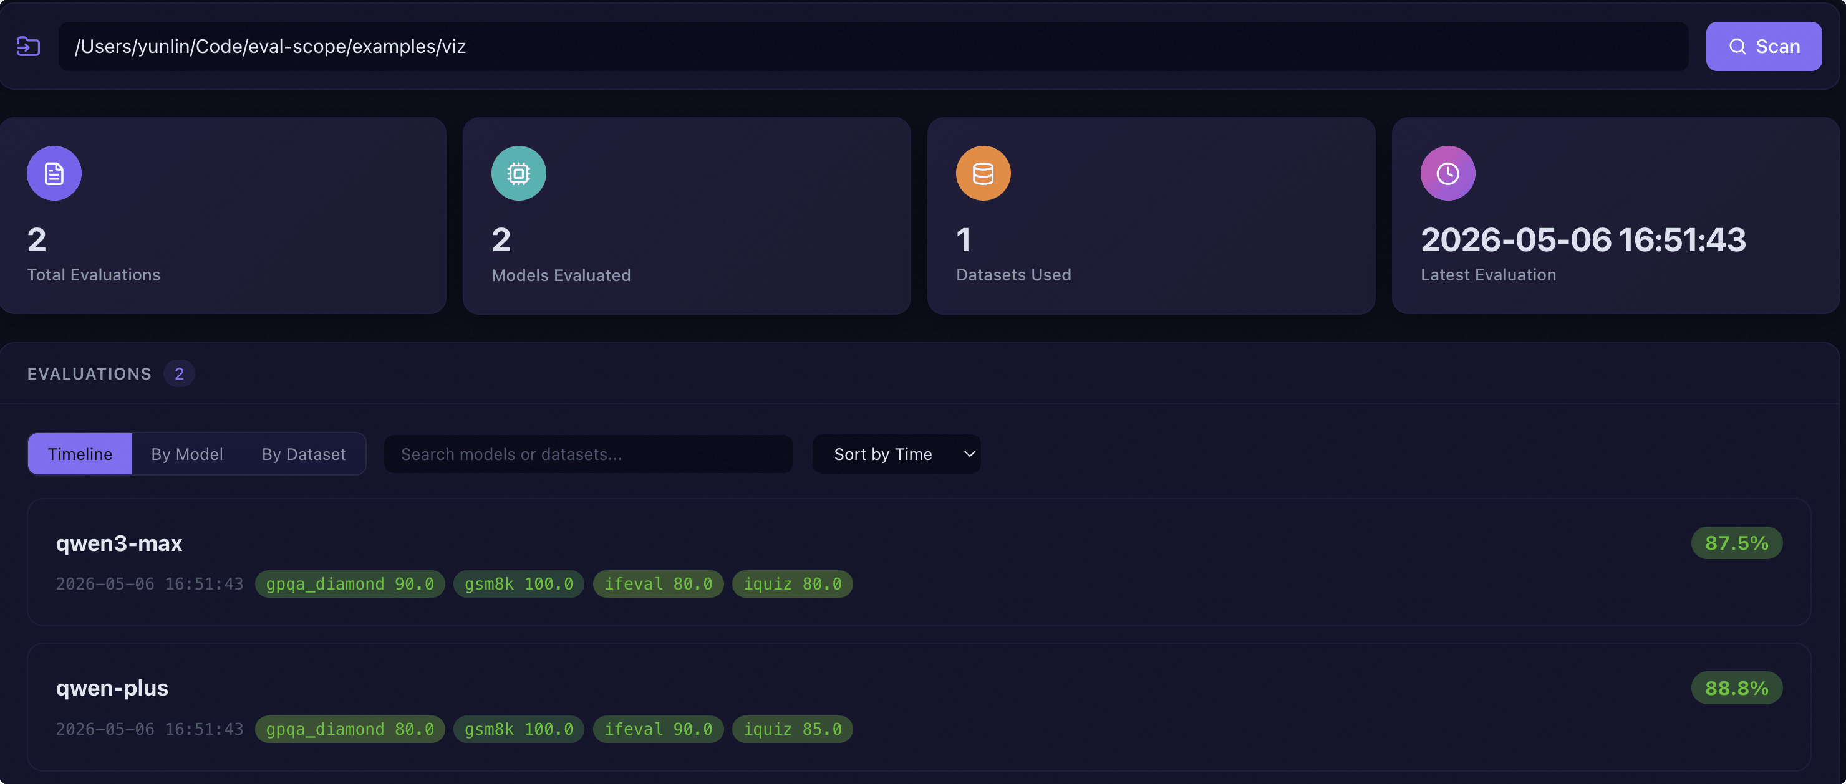This screenshot has width=1846, height=784.
Task: Click the clock icon for Latest Evaluation
Action: point(1447,173)
